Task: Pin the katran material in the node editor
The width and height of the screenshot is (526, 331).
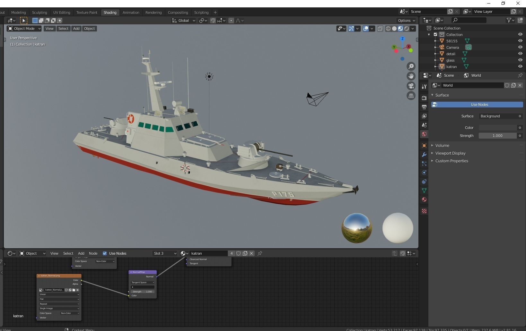Action: click(x=260, y=253)
